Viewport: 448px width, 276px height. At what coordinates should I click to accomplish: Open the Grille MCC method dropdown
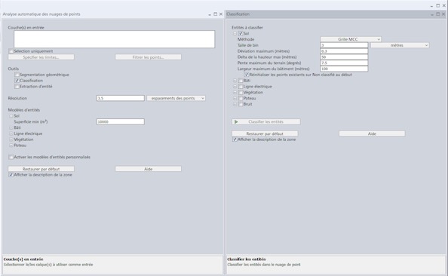[351, 39]
